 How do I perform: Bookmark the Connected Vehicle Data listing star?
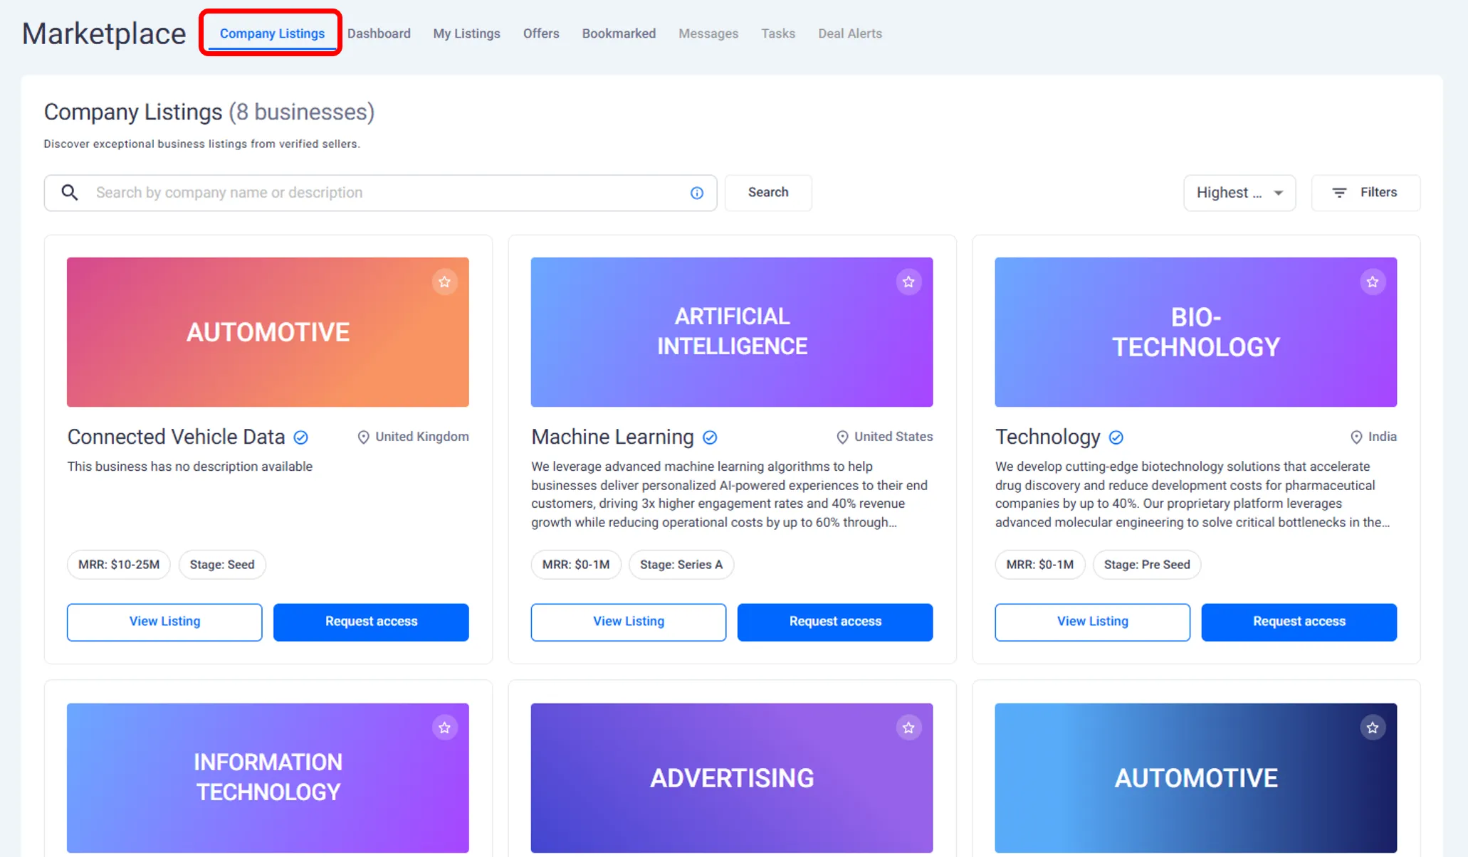[444, 282]
